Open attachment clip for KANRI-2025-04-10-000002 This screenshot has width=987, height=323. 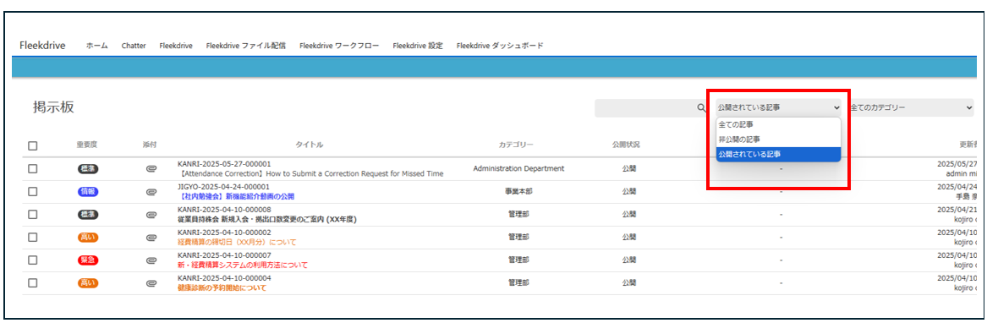click(x=151, y=238)
